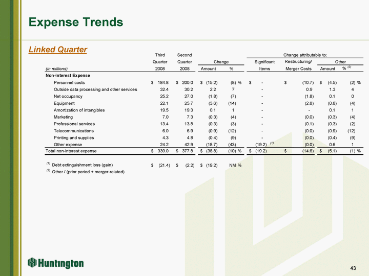Select 'Total non-interest expense' row label
The image size is (369, 276).
(71, 151)
